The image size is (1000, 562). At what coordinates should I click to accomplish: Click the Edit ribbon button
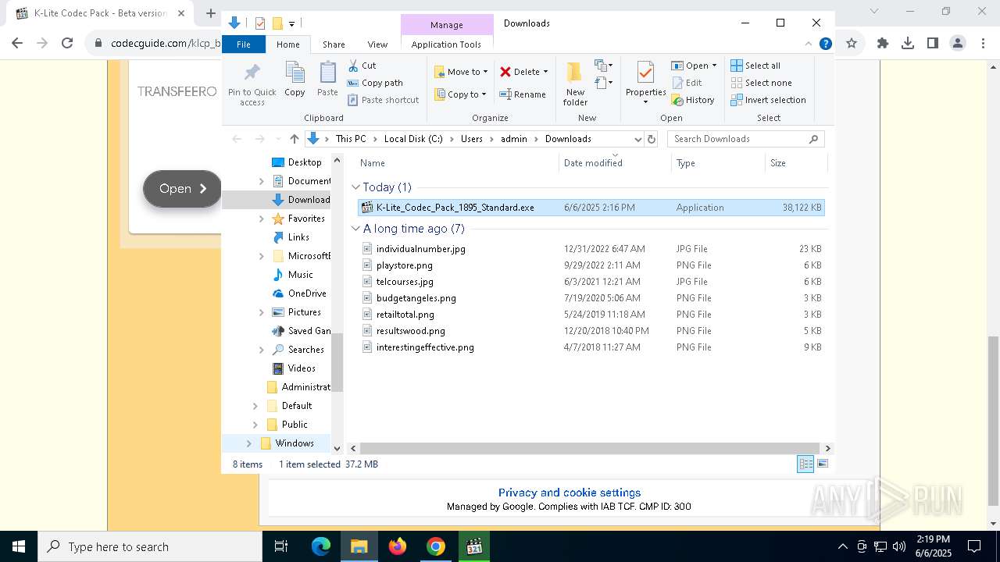point(687,83)
